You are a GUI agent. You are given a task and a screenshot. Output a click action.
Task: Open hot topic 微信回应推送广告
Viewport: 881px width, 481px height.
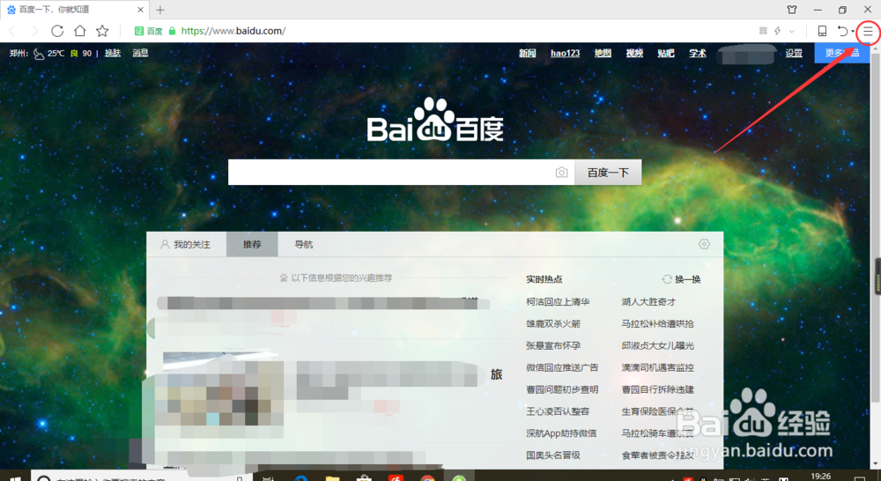pos(562,367)
